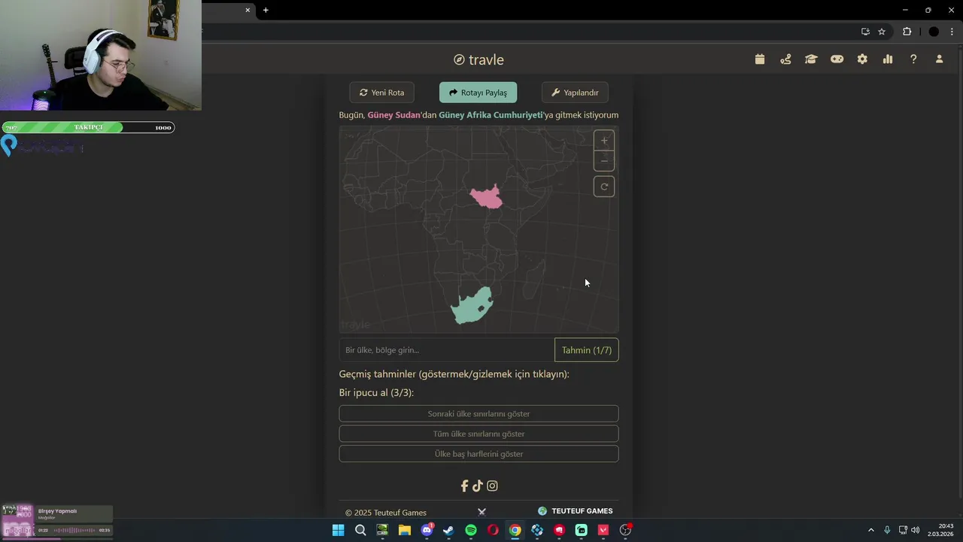The image size is (963, 542).
Task: Click the pink South Sudan shape
Action: click(488, 198)
